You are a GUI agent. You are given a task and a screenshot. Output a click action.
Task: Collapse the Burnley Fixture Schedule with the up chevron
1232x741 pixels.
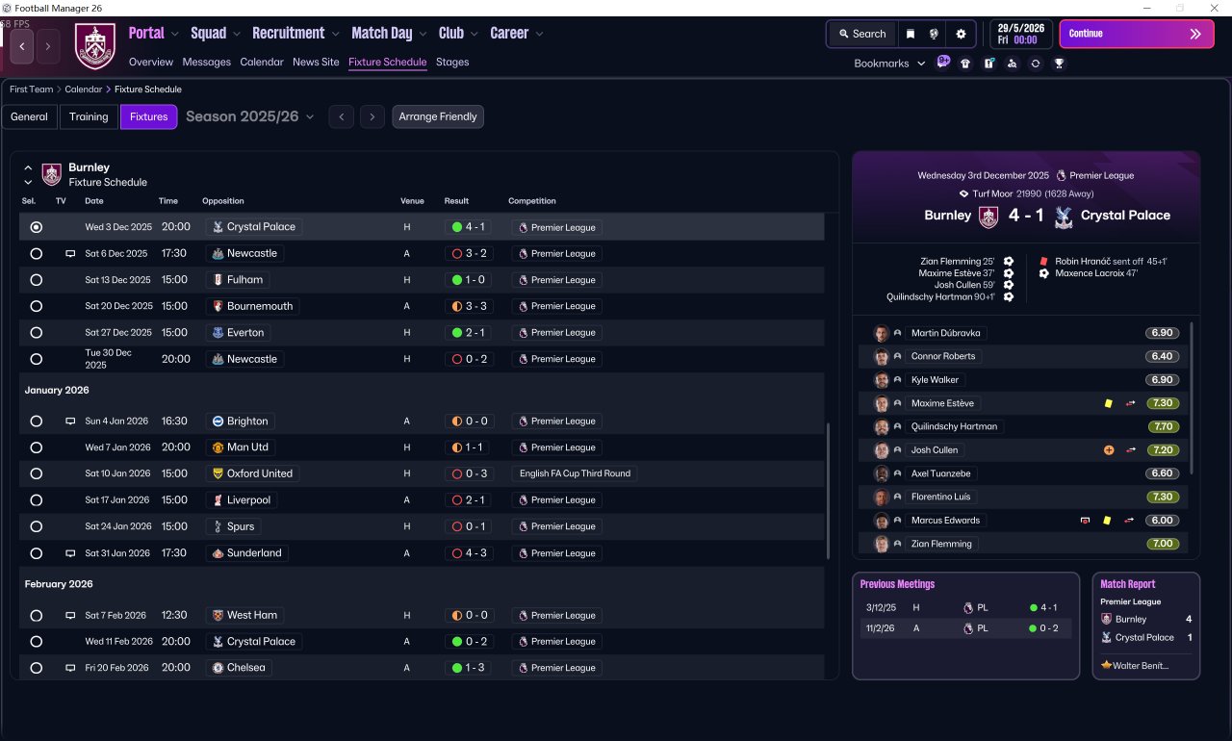28,167
